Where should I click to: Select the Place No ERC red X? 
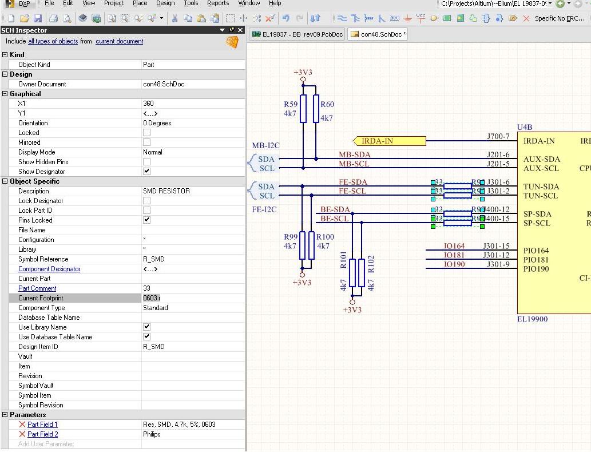point(526,18)
